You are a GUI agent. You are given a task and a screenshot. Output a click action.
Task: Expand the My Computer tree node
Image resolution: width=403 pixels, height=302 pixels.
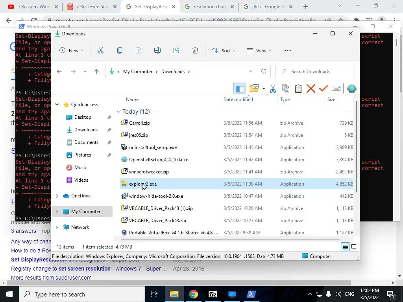click(57, 212)
